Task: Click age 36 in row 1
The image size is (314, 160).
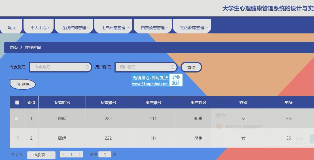Action: click(x=288, y=119)
